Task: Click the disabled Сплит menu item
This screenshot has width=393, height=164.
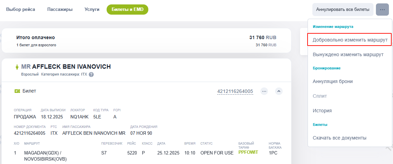Action: tap(320, 96)
